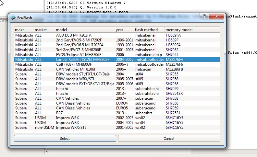Click the model column header
The image size is (257, 157).
(84, 30)
